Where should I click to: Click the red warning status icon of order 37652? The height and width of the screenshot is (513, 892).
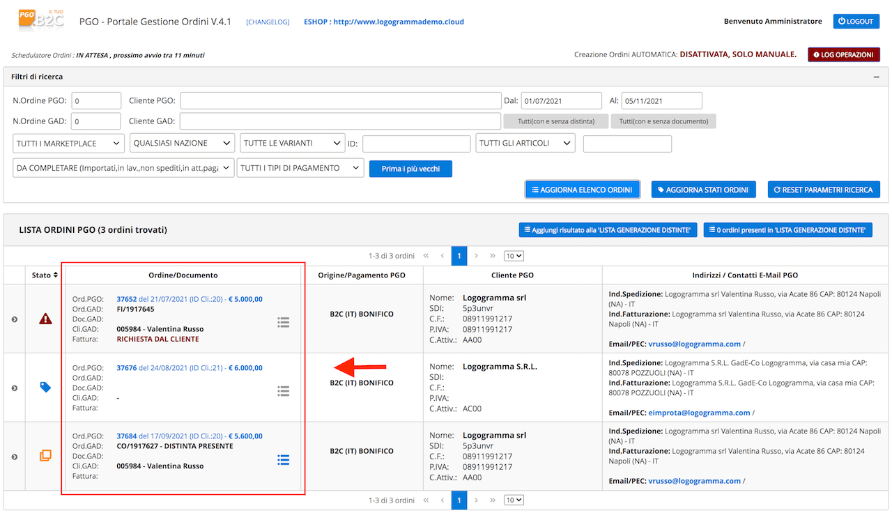coord(45,319)
